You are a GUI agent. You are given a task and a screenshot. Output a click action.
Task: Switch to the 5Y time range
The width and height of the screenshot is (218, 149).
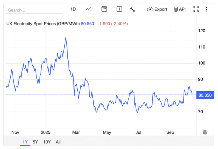pos(35,142)
